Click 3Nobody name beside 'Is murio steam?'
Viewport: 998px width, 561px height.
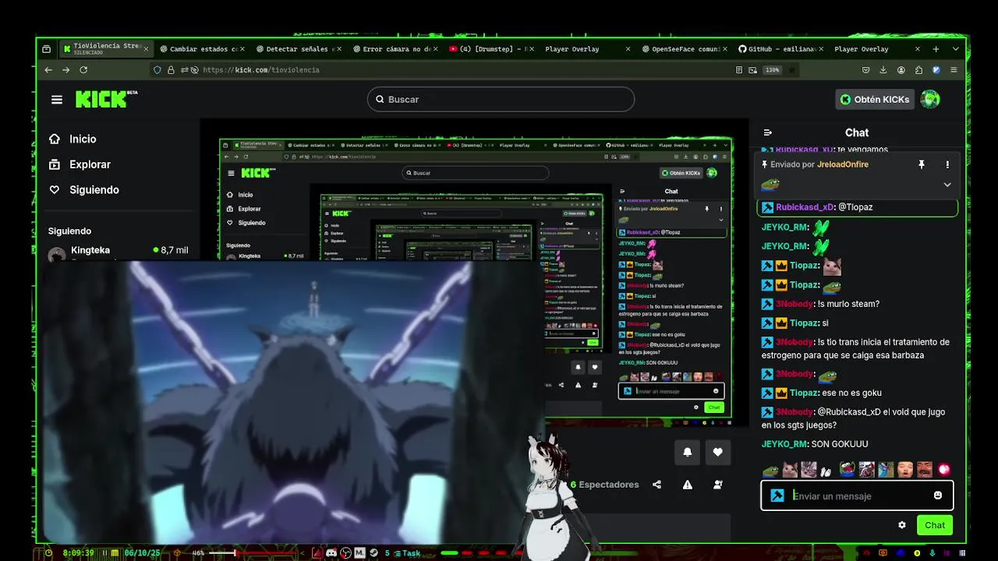click(x=795, y=304)
